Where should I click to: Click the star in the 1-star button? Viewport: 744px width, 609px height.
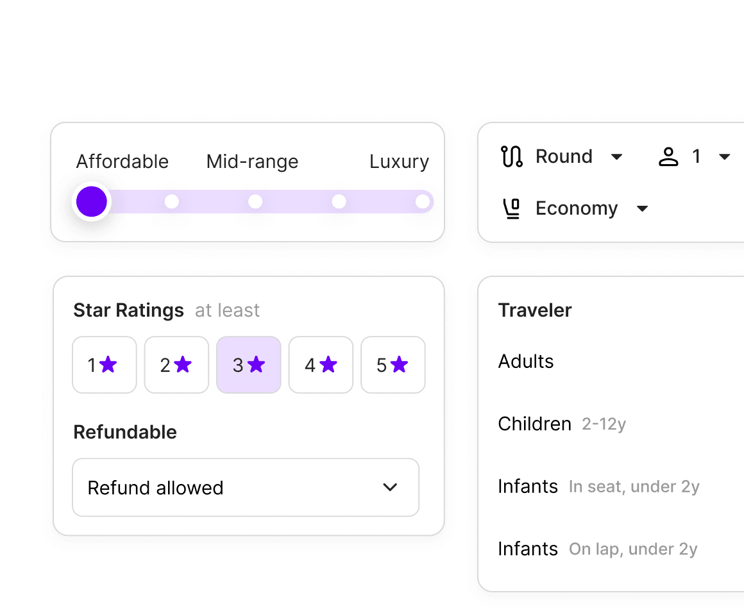click(108, 365)
